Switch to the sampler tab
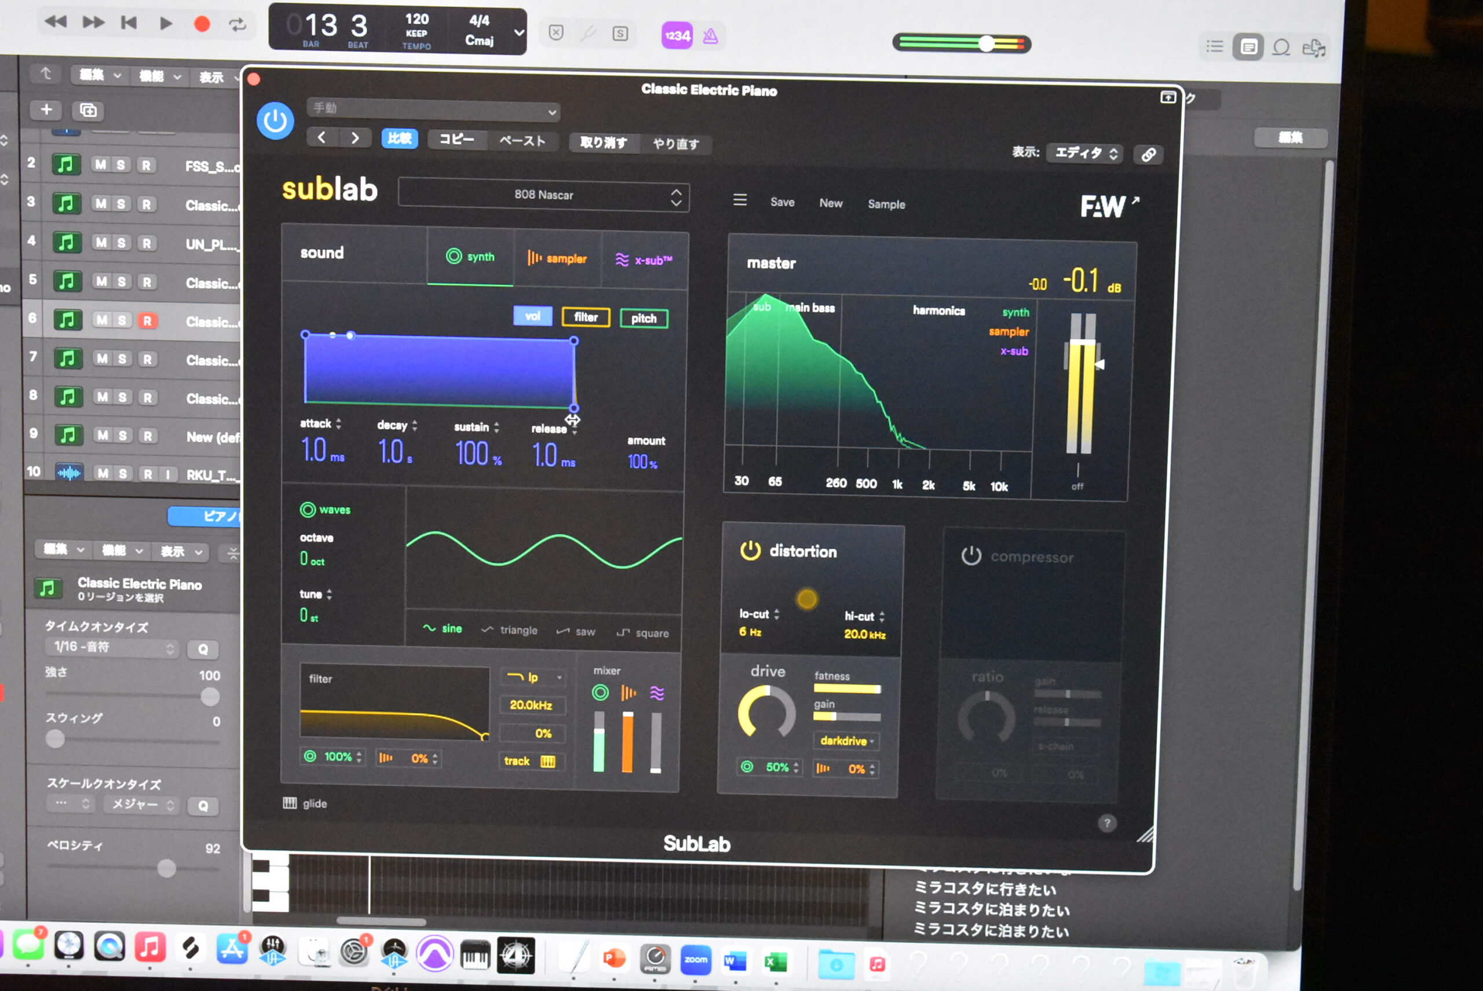The width and height of the screenshot is (1483, 991). pos(557,258)
